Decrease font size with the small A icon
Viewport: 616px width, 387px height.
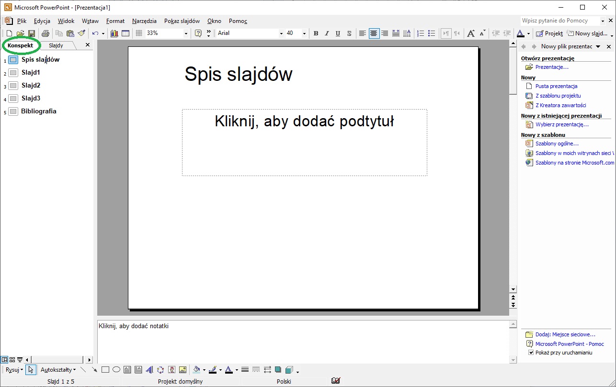point(482,33)
